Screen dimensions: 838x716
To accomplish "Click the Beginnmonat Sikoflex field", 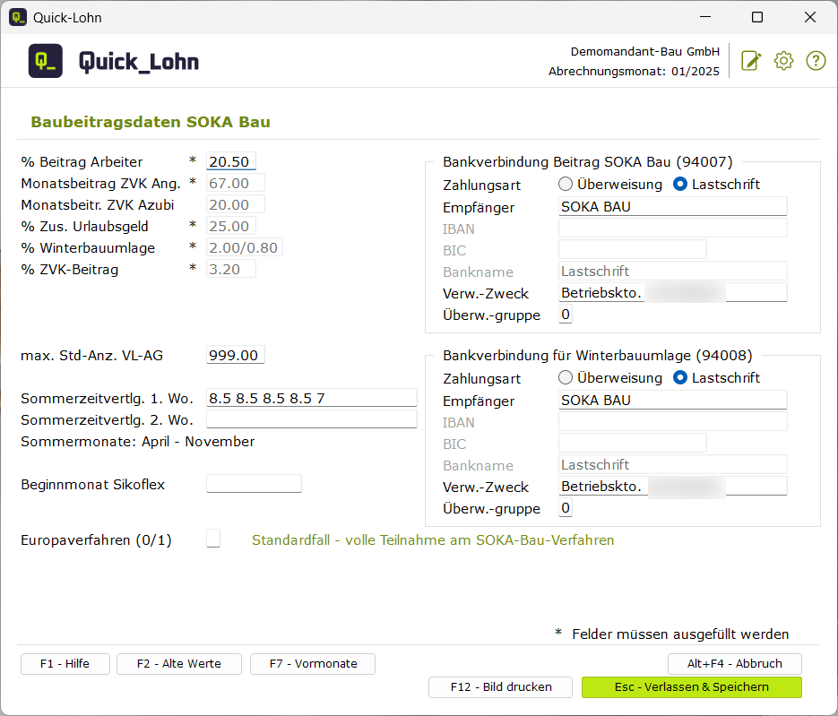I will (254, 484).
